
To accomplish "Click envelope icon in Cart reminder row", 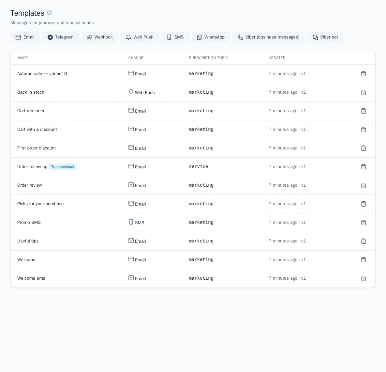I will 131,110.
